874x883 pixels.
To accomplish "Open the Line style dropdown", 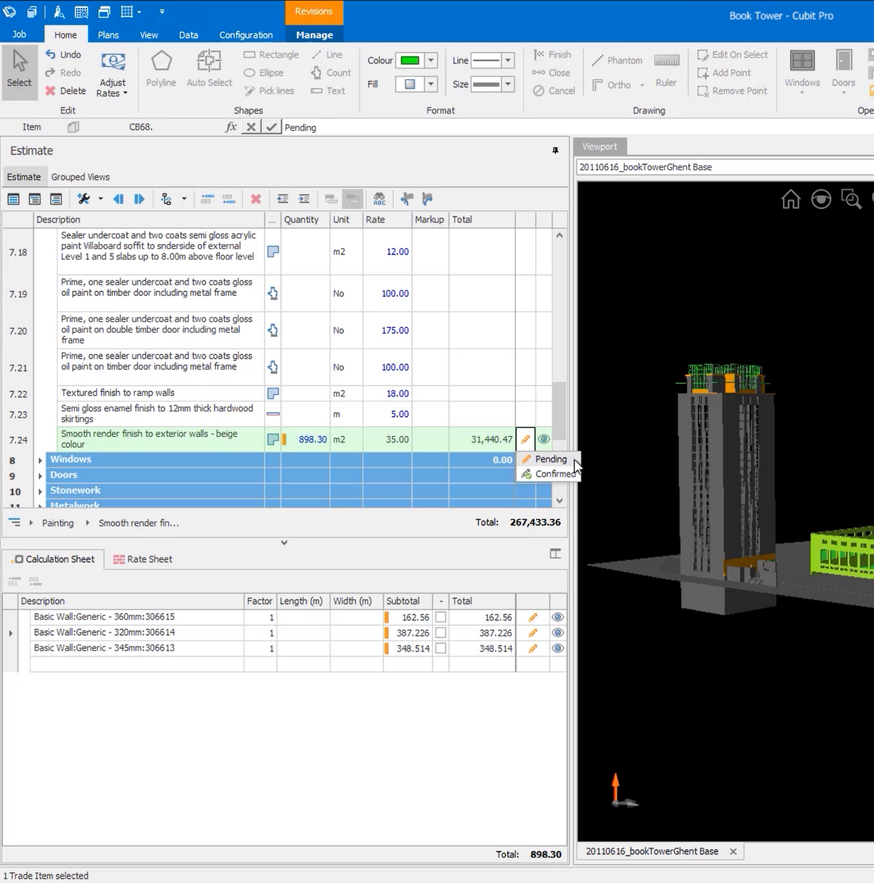I will click(509, 60).
